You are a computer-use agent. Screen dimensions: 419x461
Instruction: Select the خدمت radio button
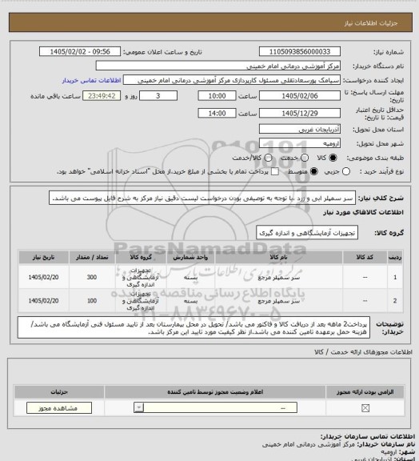click(x=305, y=158)
